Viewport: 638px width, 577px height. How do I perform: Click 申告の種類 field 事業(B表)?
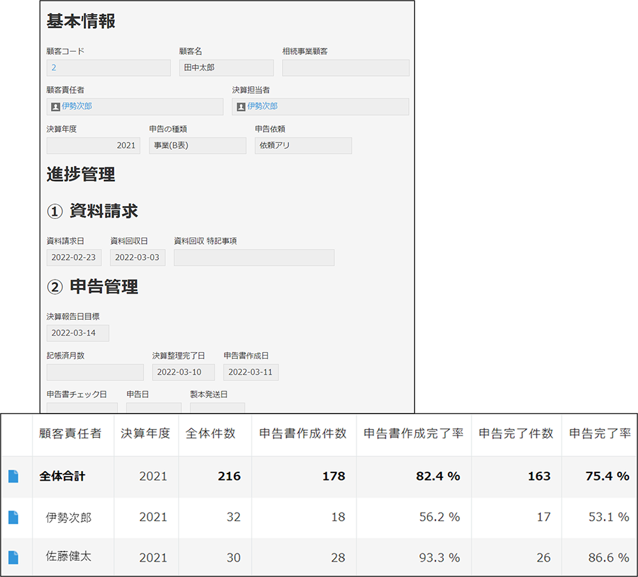(x=197, y=146)
